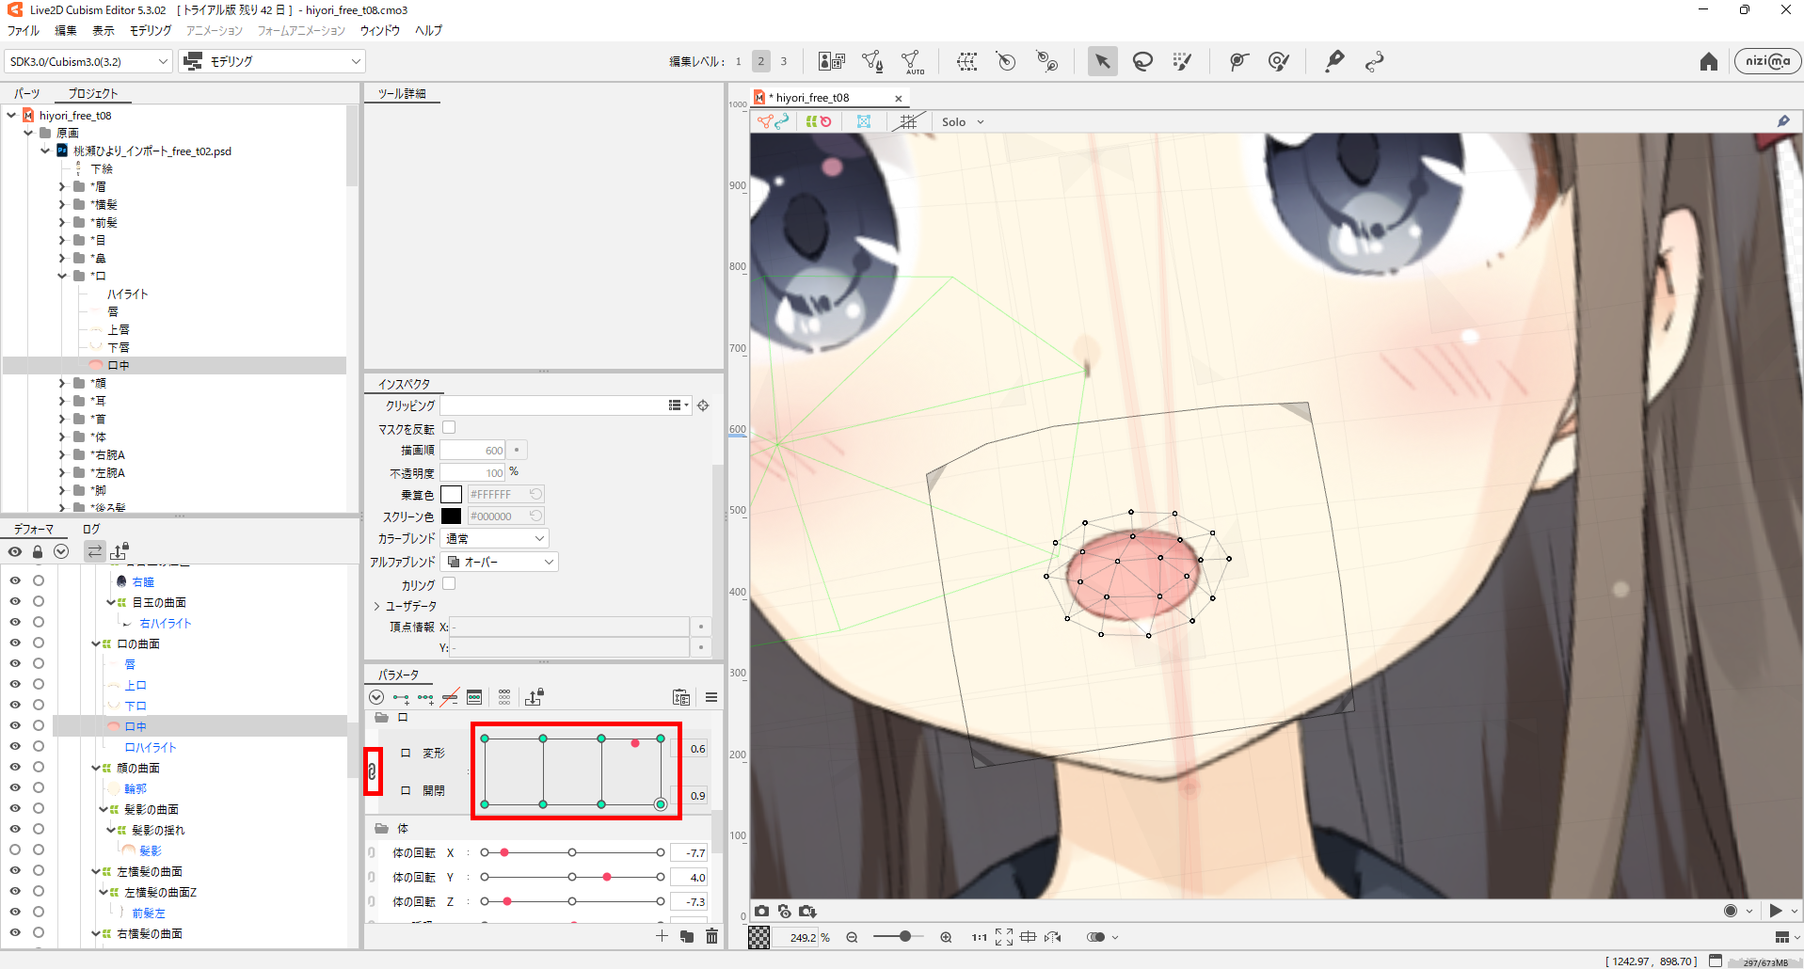Toggle visibility eye for 髪影 row
This screenshot has height=969, width=1804.
15,850
